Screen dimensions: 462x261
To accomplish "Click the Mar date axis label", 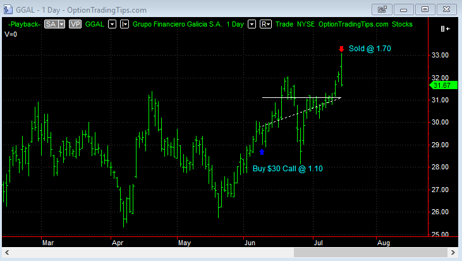I will tap(48, 243).
